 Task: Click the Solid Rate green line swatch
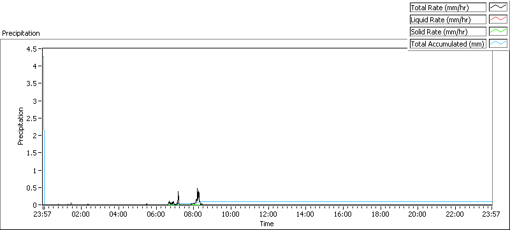(498, 31)
